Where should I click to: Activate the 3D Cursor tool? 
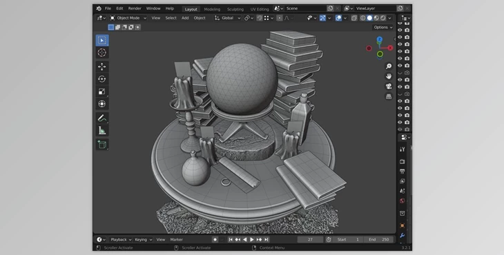pyautogui.click(x=102, y=52)
